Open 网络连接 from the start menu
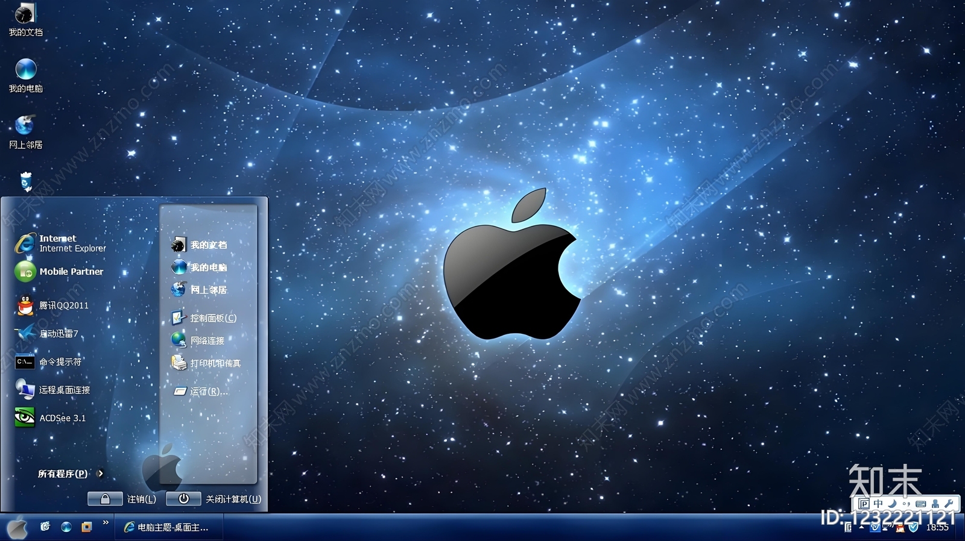The height and width of the screenshot is (541, 965). click(x=198, y=340)
